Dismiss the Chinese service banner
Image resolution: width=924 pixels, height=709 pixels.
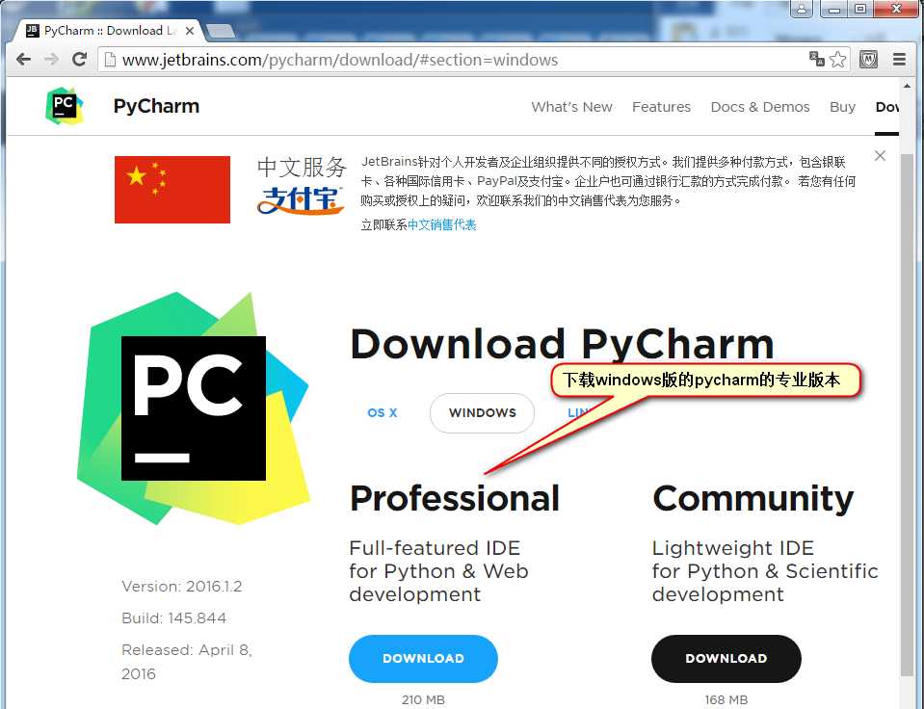click(880, 156)
